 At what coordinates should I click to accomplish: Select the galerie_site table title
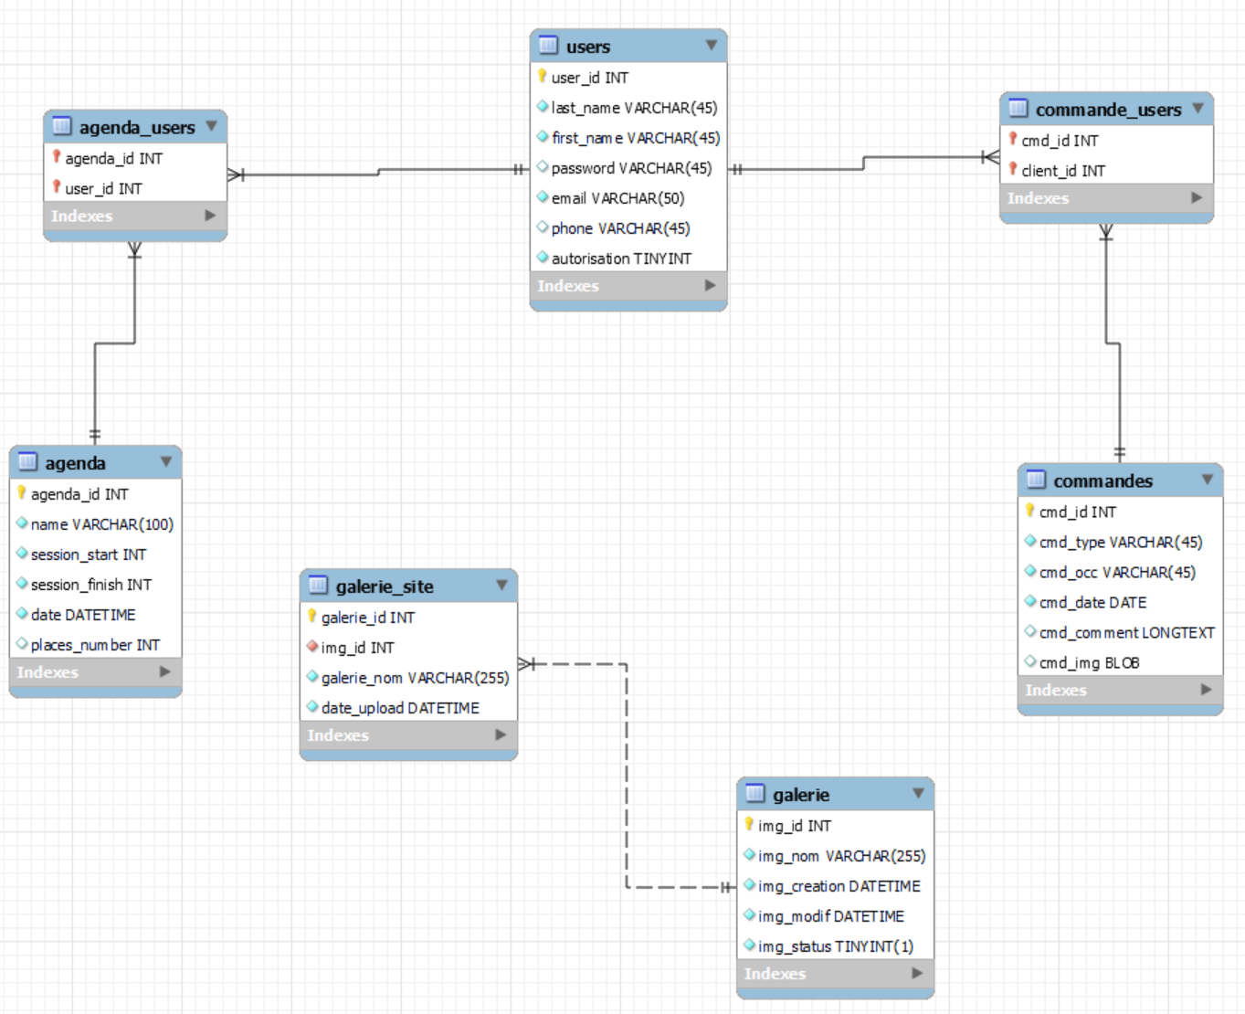click(x=385, y=586)
